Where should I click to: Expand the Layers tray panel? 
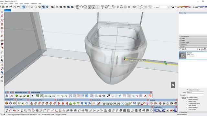[x=193, y=40]
